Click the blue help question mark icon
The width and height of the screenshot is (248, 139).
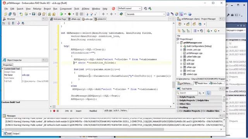(190, 14)
